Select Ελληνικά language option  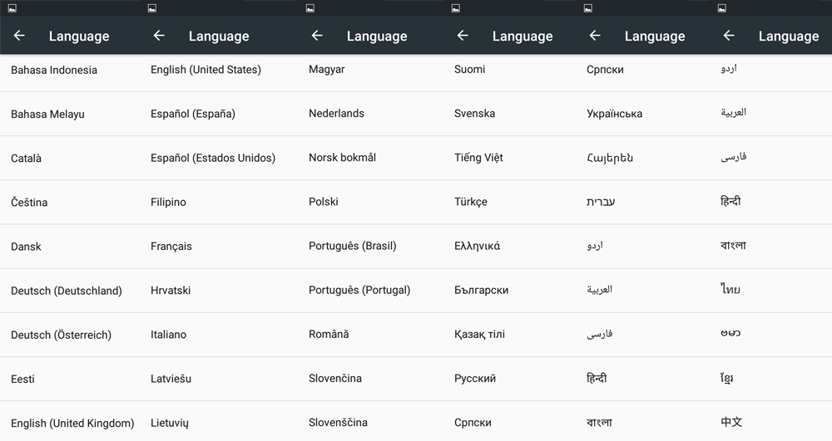coord(477,246)
